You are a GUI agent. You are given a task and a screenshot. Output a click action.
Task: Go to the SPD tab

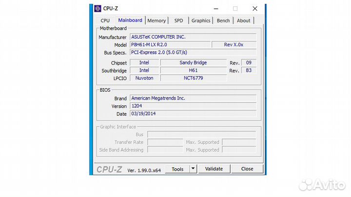coord(178,20)
